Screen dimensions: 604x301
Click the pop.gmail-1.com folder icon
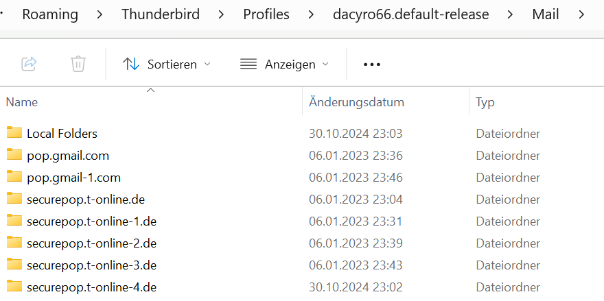tap(14, 177)
